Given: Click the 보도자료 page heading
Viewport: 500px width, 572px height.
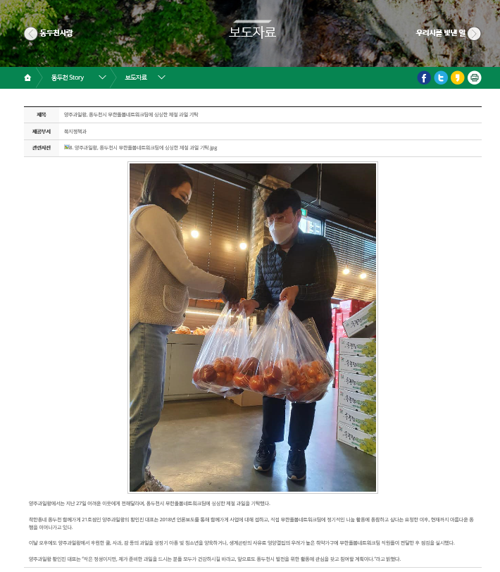Looking at the screenshot, I should [252, 32].
